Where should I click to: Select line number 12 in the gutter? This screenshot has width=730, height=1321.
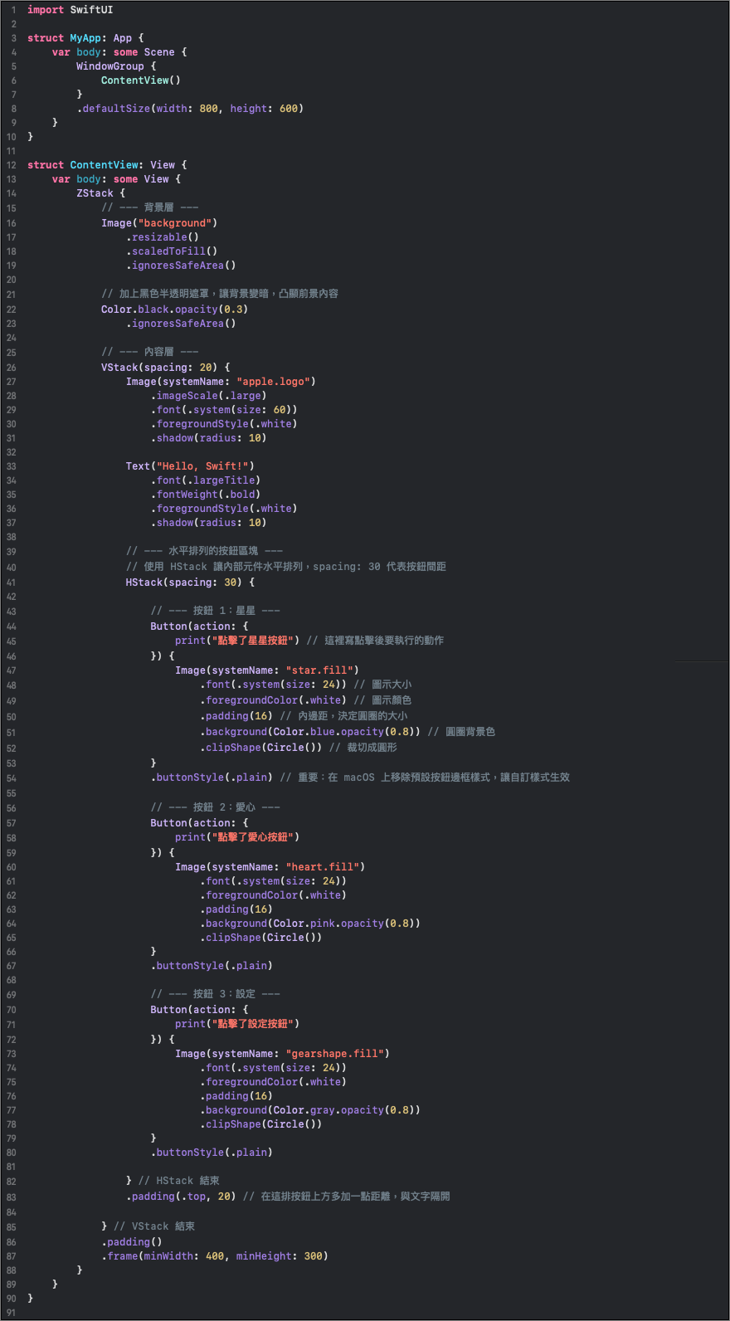click(12, 165)
